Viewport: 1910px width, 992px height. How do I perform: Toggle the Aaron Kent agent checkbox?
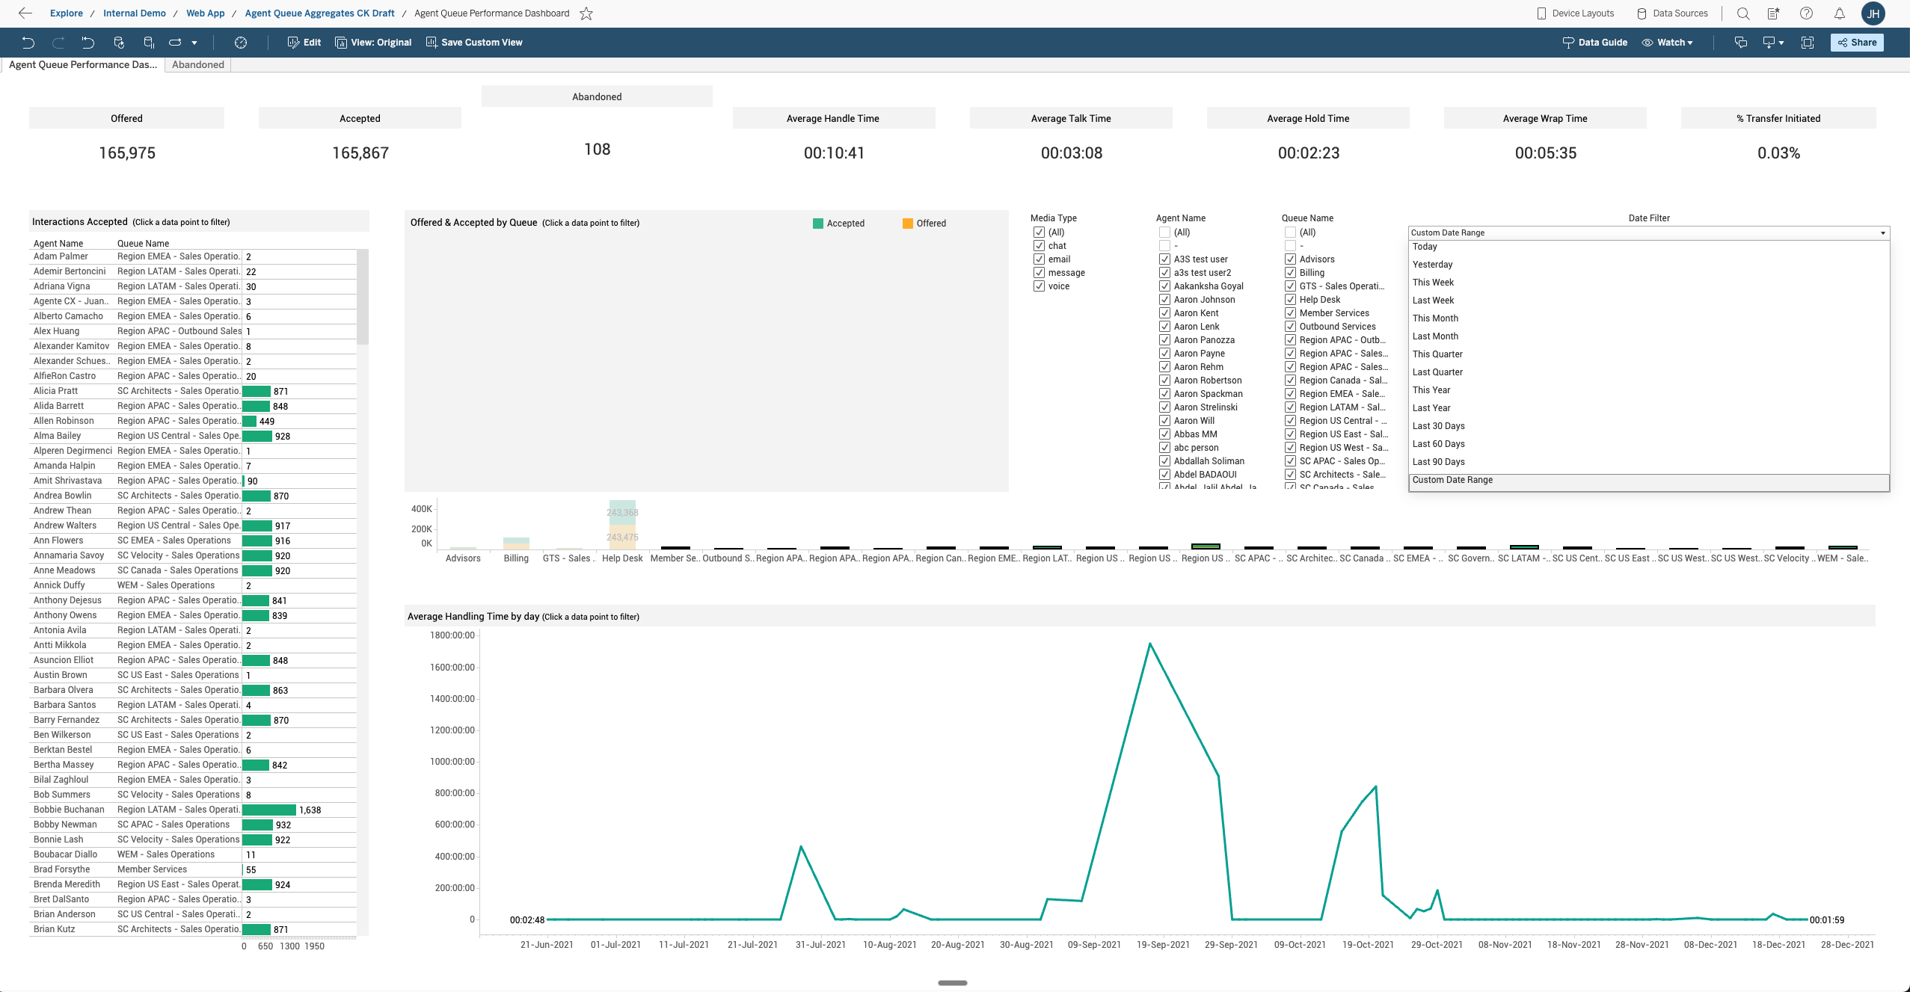click(1164, 313)
